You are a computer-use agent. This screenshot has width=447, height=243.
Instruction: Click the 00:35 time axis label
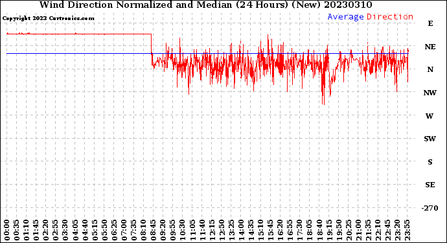pyautogui.click(x=17, y=230)
